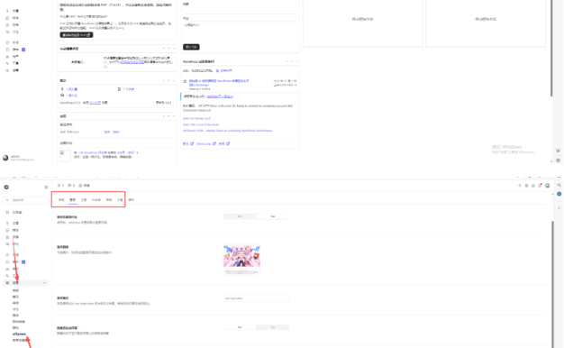Switch to the first tab inside red box
Viewport: 564px width, 348px height.
pos(61,200)
